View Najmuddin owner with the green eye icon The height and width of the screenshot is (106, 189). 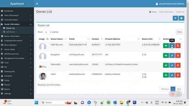[166, 65]
